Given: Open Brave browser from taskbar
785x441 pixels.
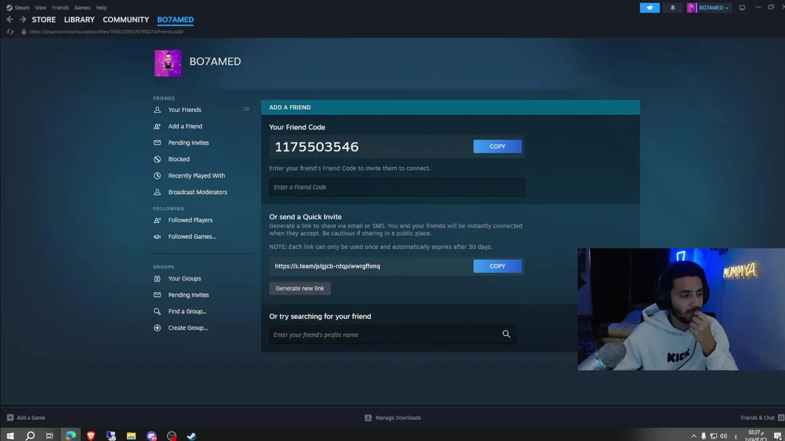Looking at the screenshot, I should 91,436.
